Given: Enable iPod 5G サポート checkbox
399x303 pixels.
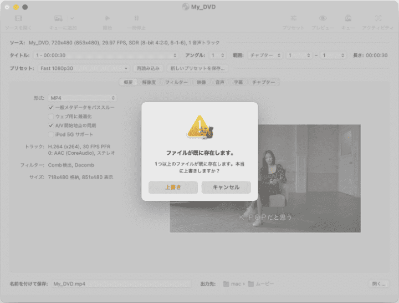Looking at the screenshot, I should [x=51, y=134].
